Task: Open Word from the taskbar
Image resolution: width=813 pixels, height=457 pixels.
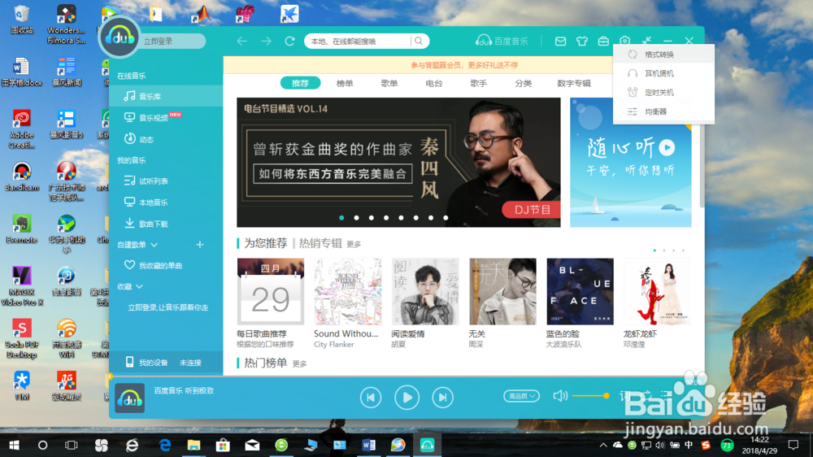Action: tap(368, 445)
